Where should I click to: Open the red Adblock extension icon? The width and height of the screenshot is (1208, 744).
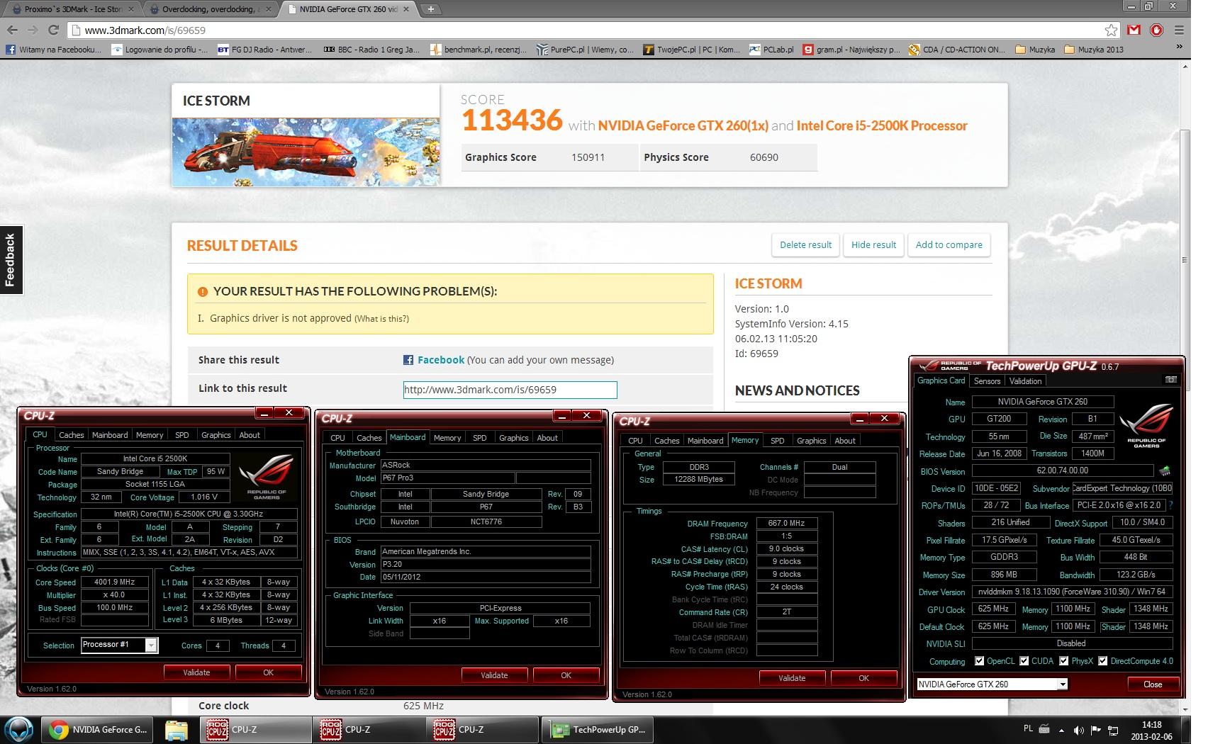click(x=1156, y=30)
